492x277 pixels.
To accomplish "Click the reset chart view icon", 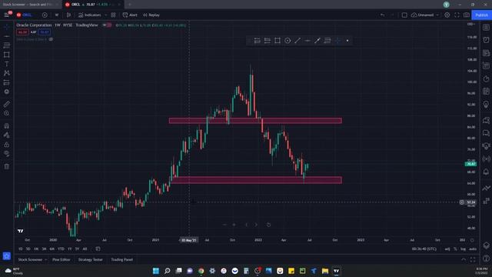I will coord(268,225).
